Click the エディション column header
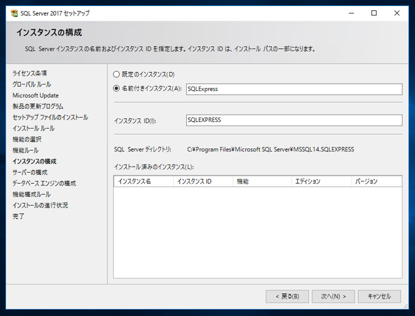 [x=322, y=182]
